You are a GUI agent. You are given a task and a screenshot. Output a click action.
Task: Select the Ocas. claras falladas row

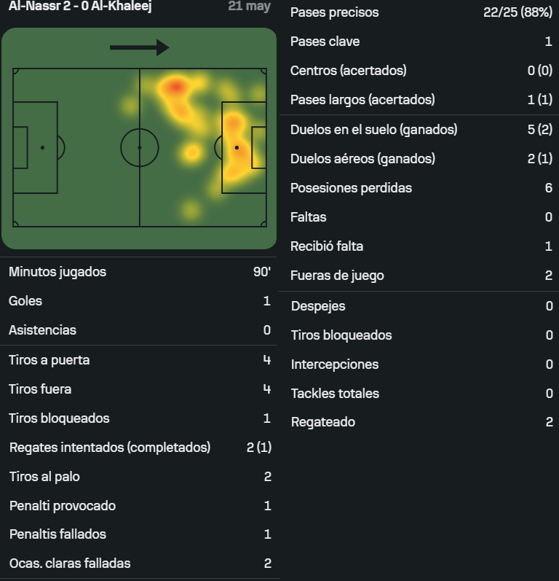140,564
